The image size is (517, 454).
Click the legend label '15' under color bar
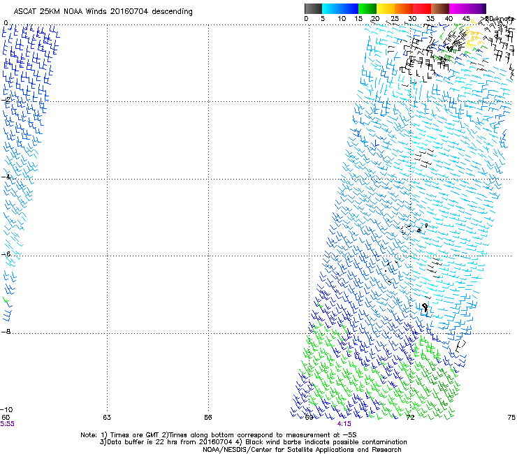coord(358,19)
